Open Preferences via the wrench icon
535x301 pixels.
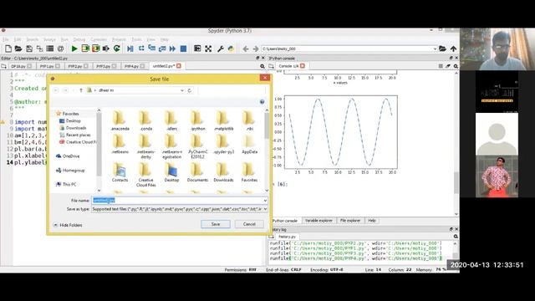point(221,48)
